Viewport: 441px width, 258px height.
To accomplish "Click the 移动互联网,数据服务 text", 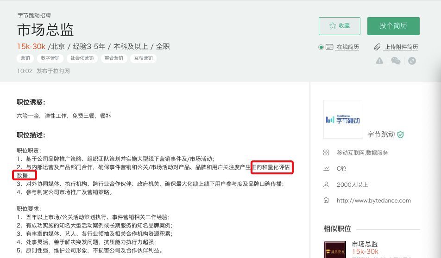I will pos(362,153).
